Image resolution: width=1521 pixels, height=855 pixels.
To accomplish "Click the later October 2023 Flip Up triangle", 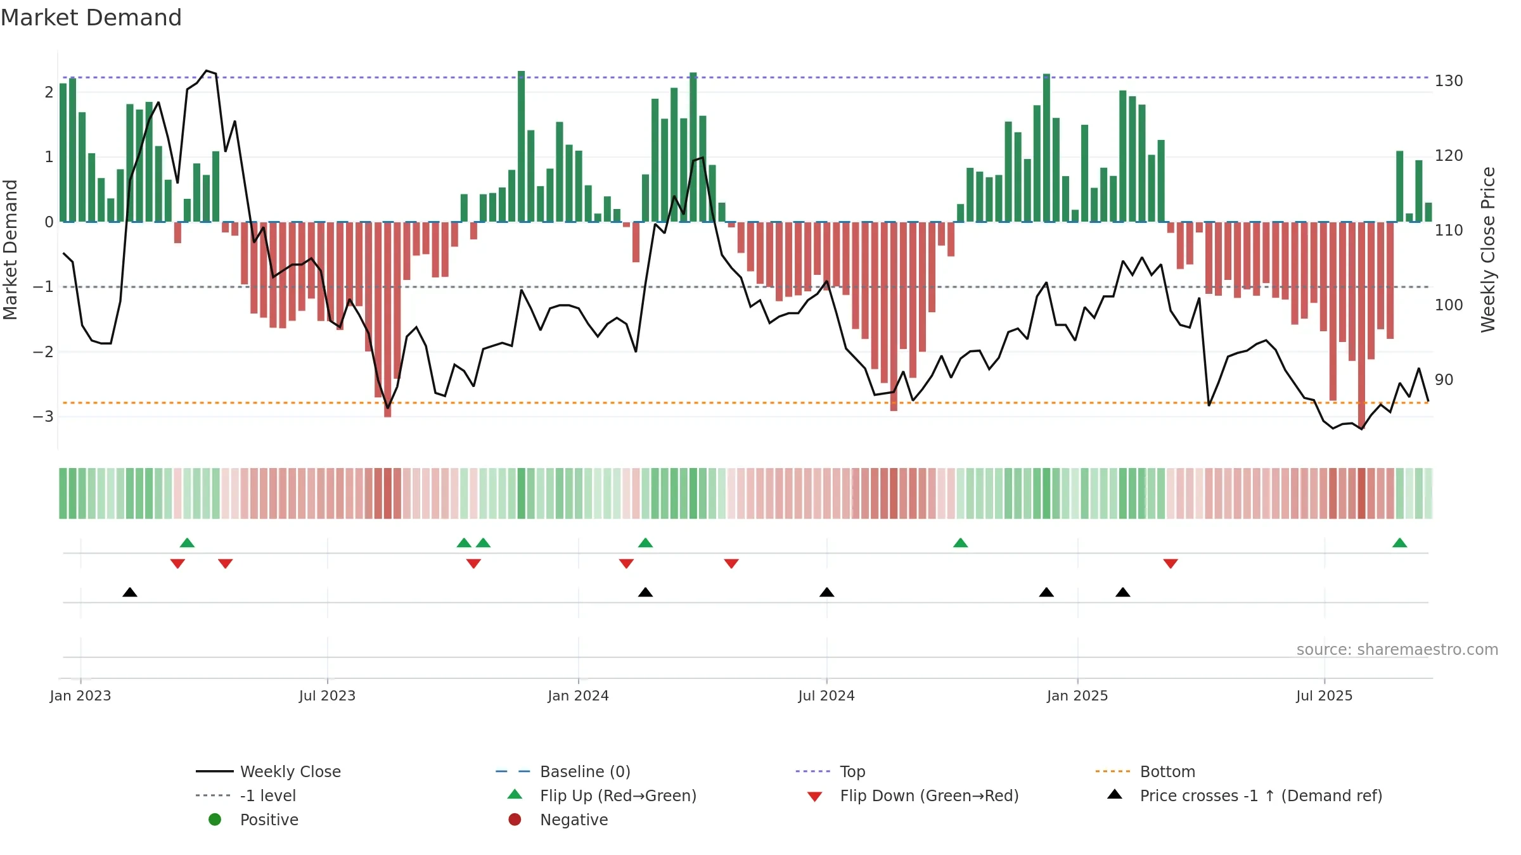I will coord(484,543).
